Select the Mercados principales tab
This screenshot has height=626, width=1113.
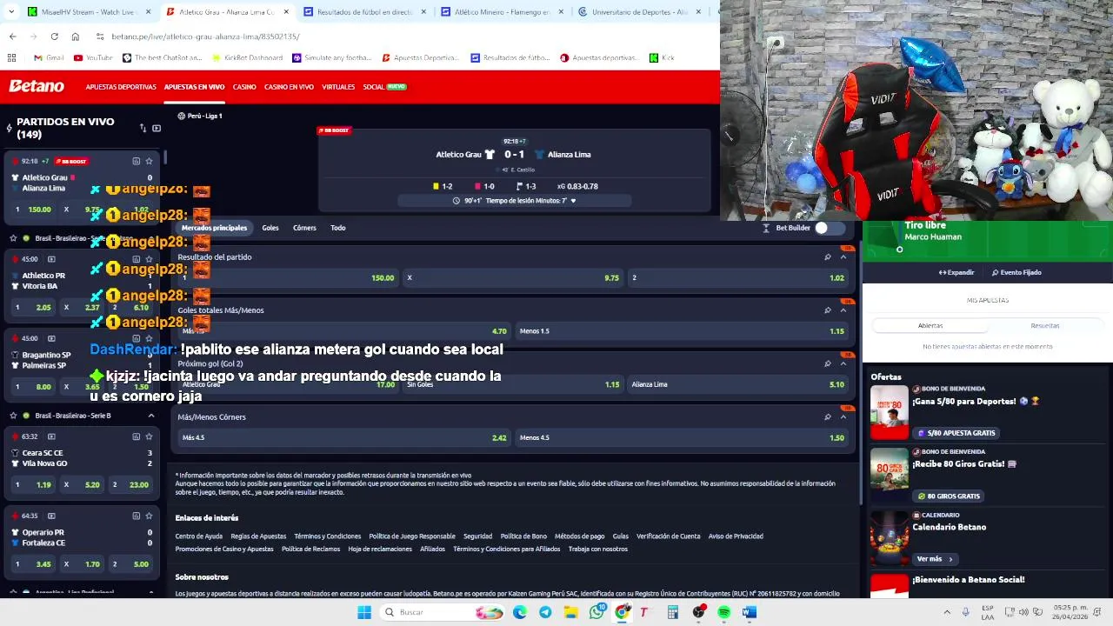[214, 228]
